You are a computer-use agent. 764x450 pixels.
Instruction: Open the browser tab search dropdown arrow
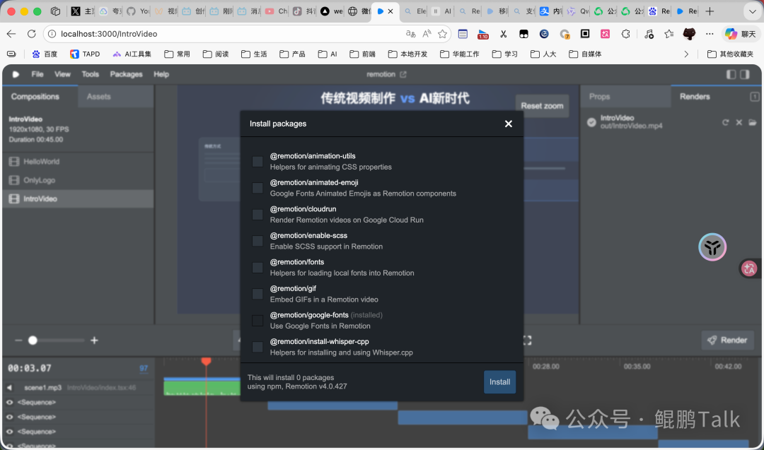coord(752,11)
